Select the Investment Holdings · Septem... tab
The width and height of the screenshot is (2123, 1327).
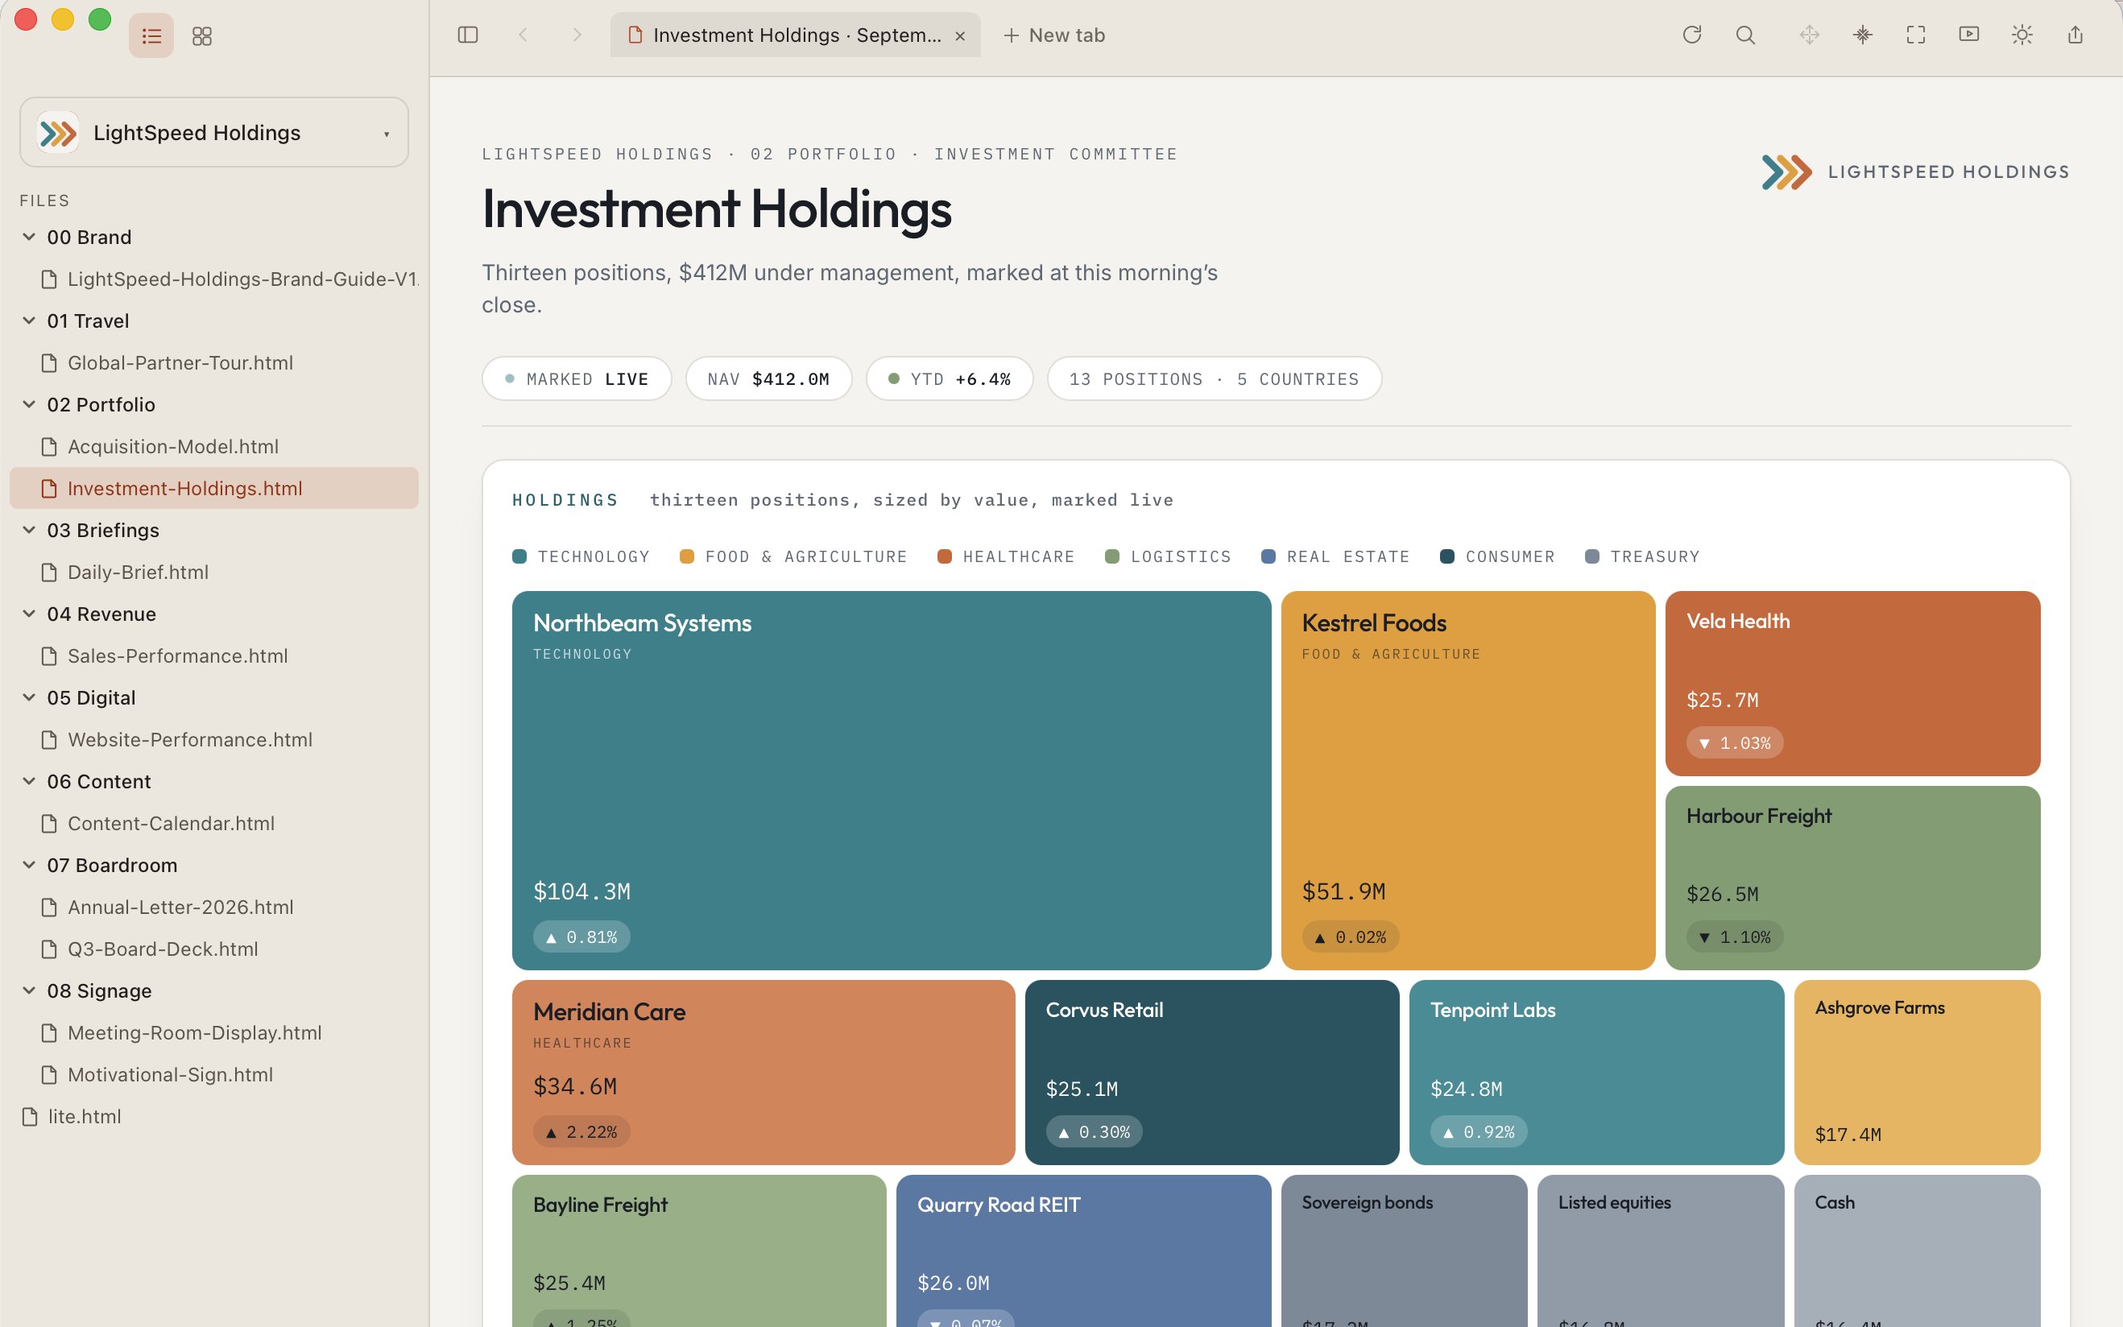click(795, 35)
